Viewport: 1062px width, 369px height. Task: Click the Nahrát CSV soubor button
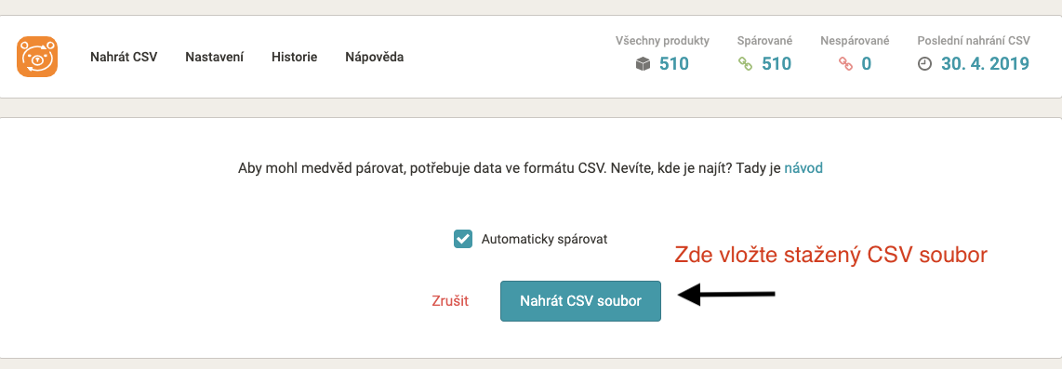(580, 301)
